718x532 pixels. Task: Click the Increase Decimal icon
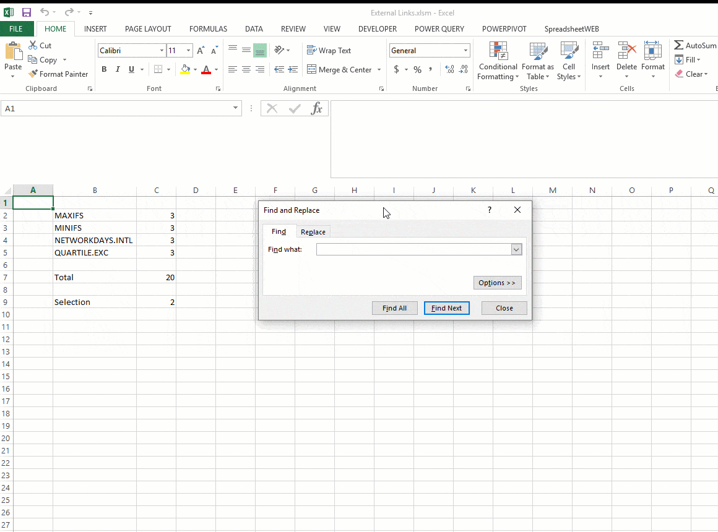tap(450, 70)
